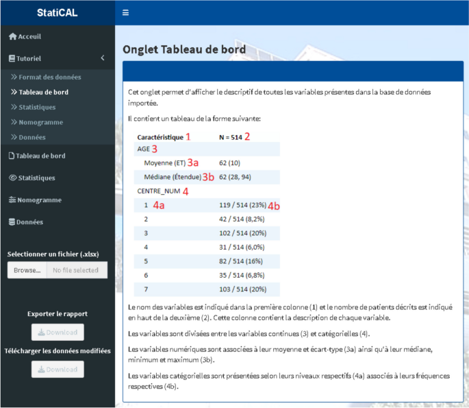Image resolution: width=469 pixels, height=408 pixels.
Task: Click the value 62 (10)
Action: coord(230,163)
